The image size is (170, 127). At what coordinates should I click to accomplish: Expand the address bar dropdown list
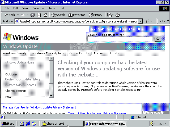click(141, 21)
